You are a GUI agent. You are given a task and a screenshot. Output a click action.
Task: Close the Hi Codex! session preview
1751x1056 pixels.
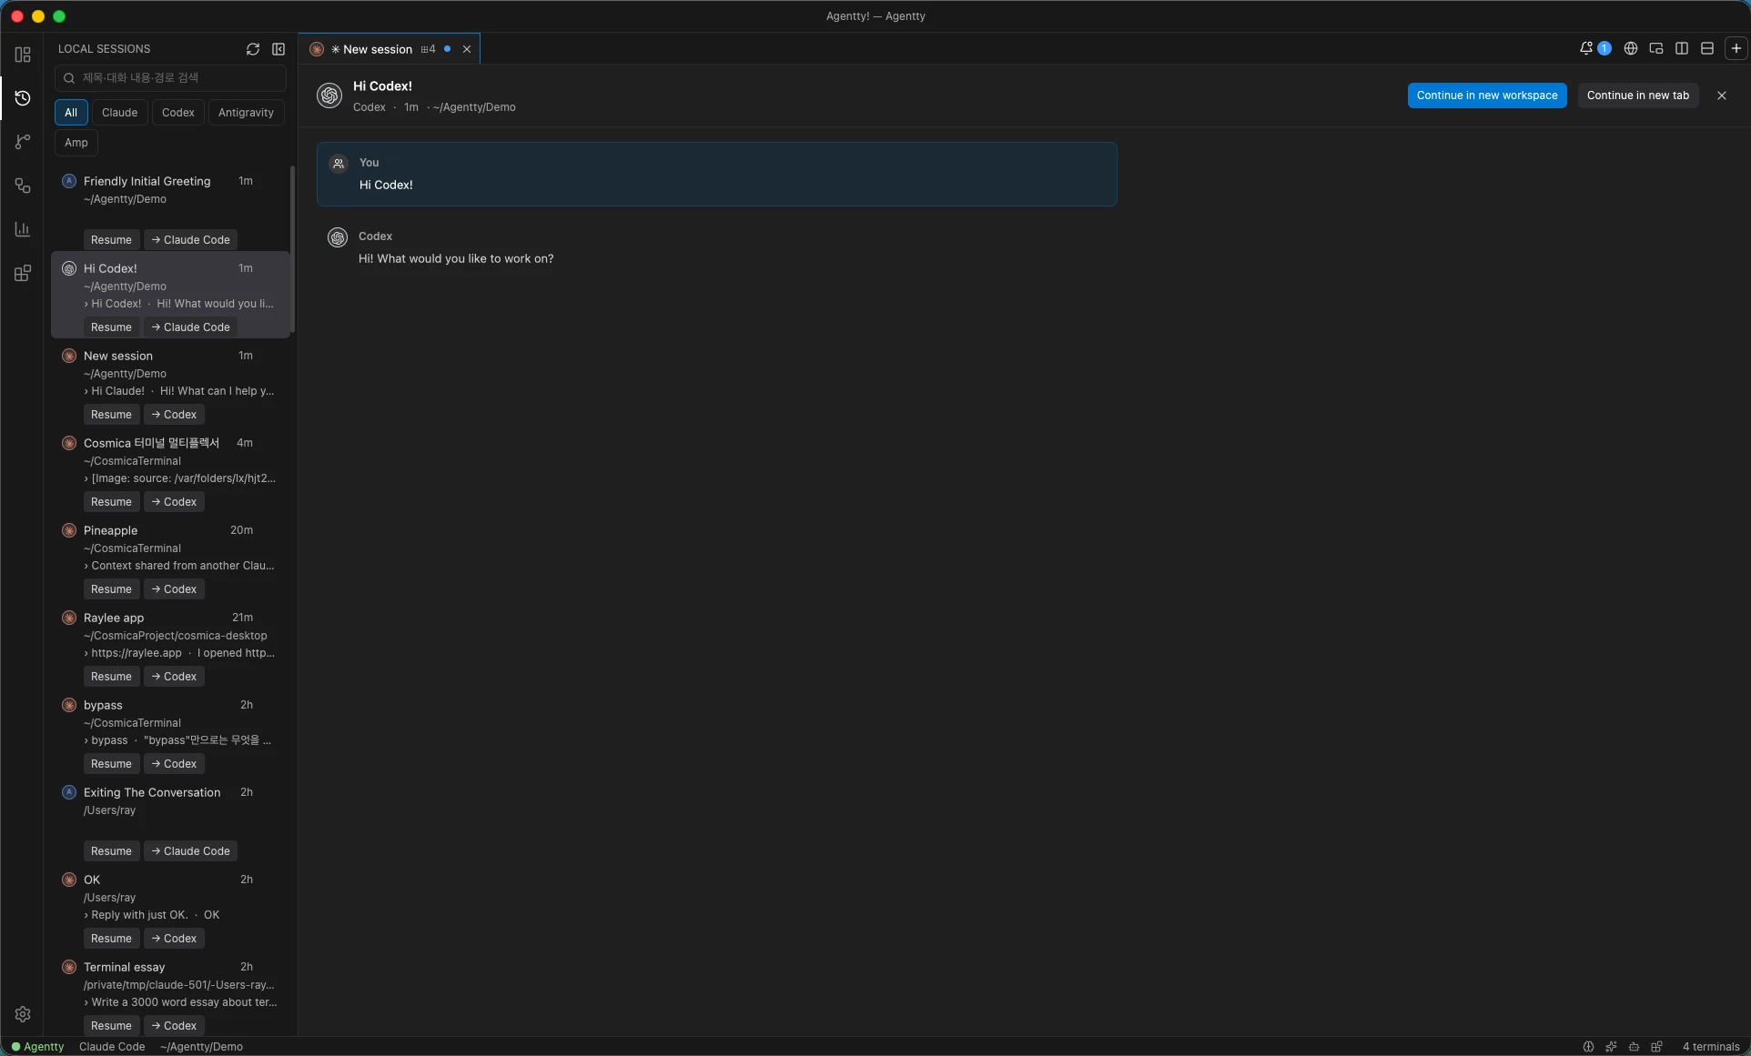coord(1722,96)
